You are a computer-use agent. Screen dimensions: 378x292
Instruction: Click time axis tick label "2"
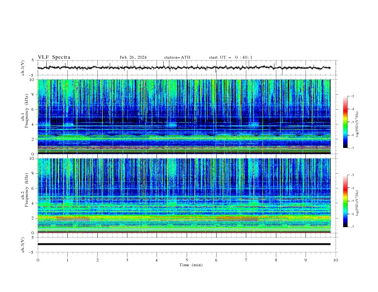[97, 260]
